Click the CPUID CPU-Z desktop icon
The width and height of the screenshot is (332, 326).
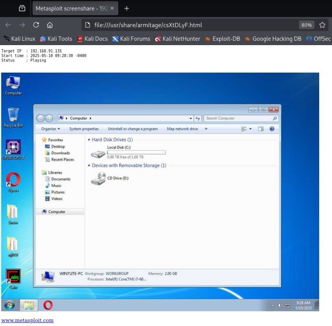[13, 150]
